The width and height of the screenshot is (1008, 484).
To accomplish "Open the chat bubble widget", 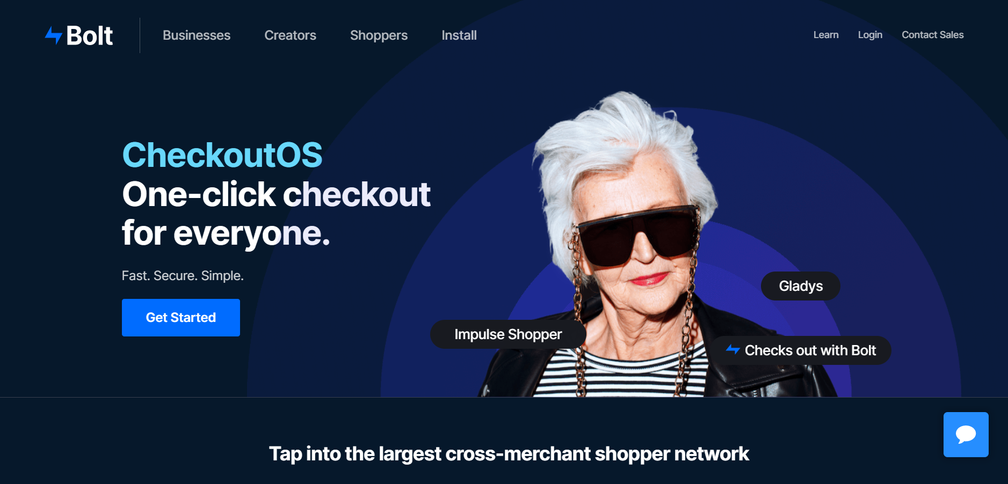I will [966, 434].
